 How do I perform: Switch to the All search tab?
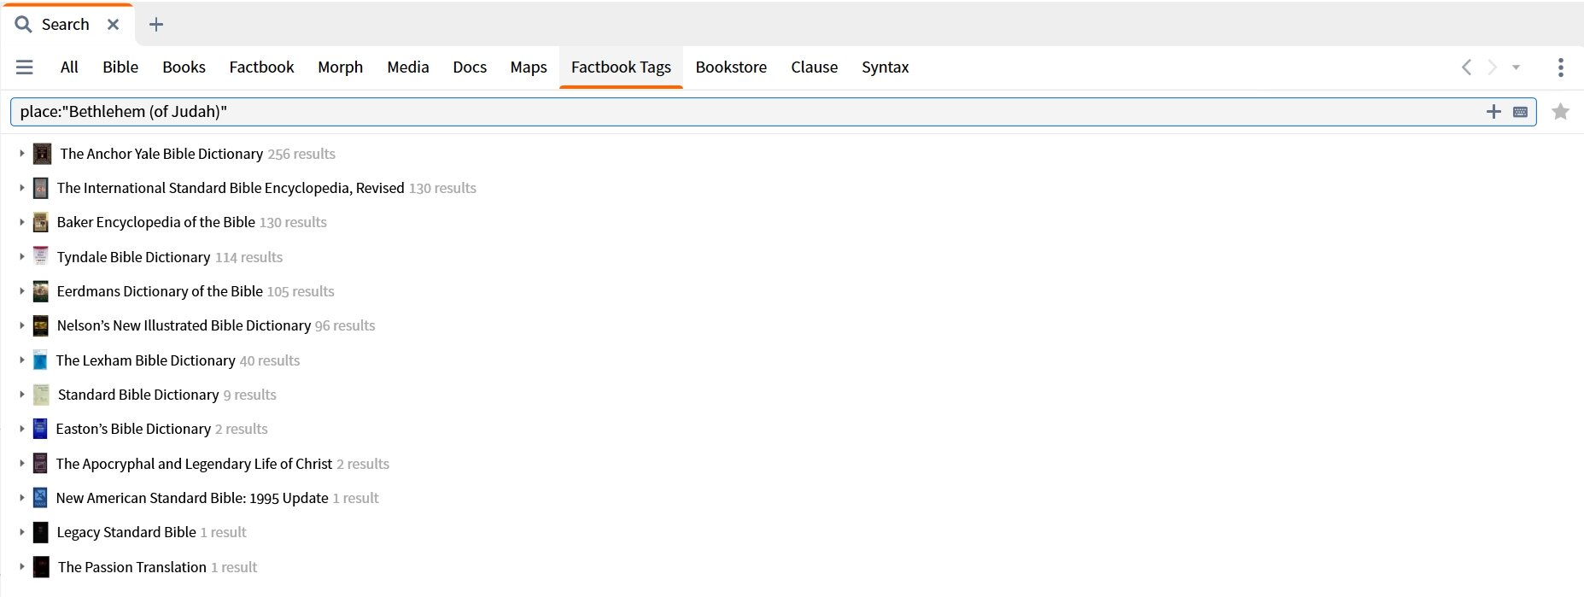(x=69, y=67)
